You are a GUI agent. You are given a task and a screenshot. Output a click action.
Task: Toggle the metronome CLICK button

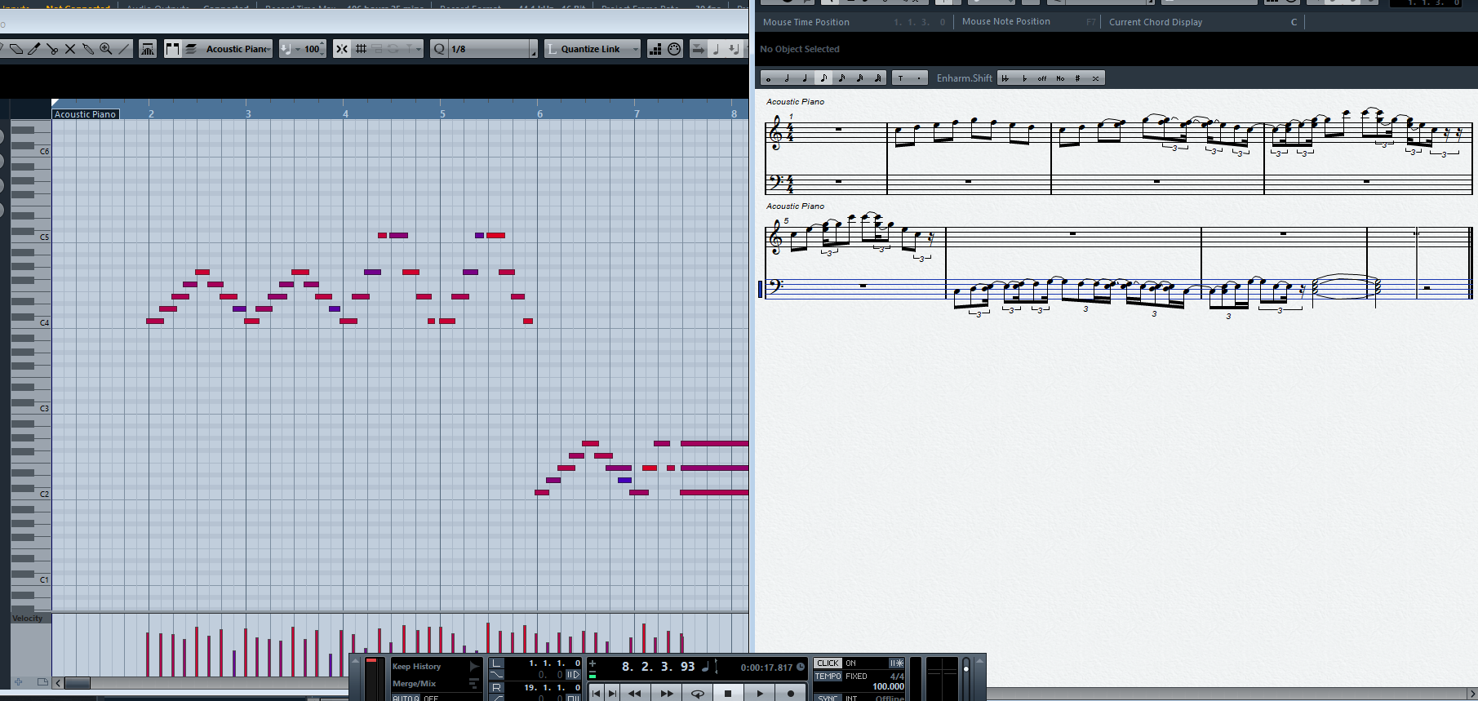click(x=828, y=663)
